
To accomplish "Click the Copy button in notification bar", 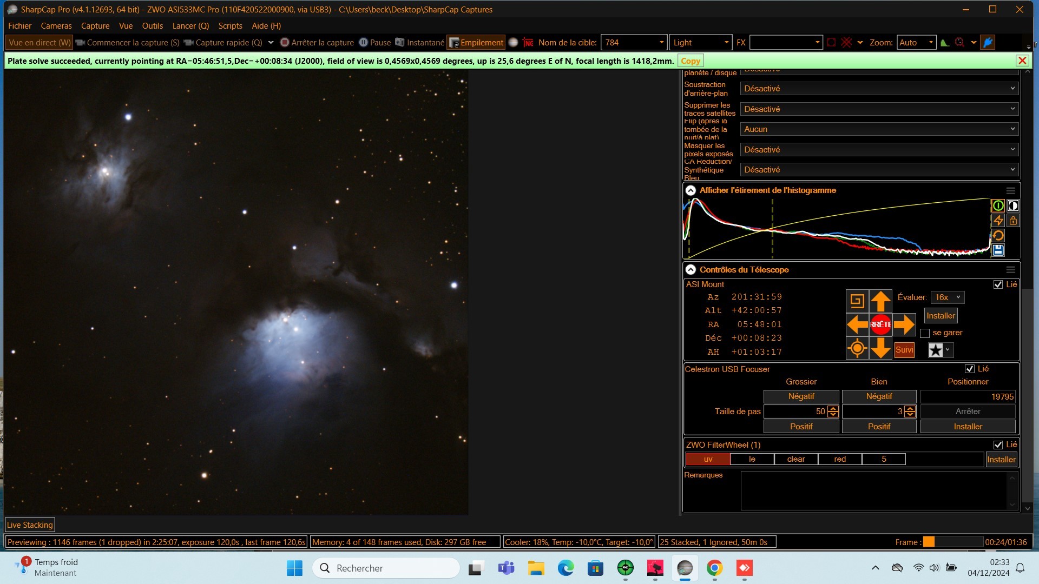I will point(691,61).
